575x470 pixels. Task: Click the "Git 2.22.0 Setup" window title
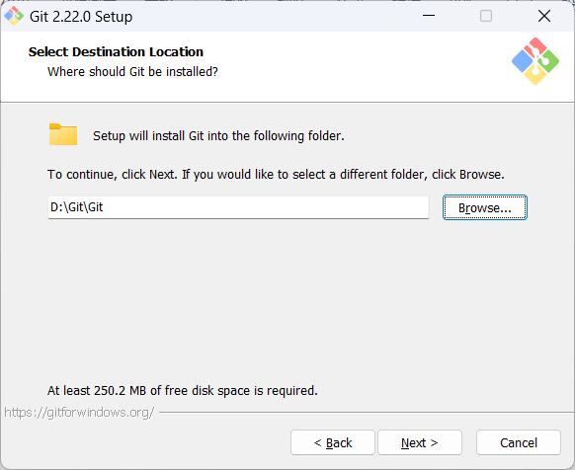tap(81, 17)
